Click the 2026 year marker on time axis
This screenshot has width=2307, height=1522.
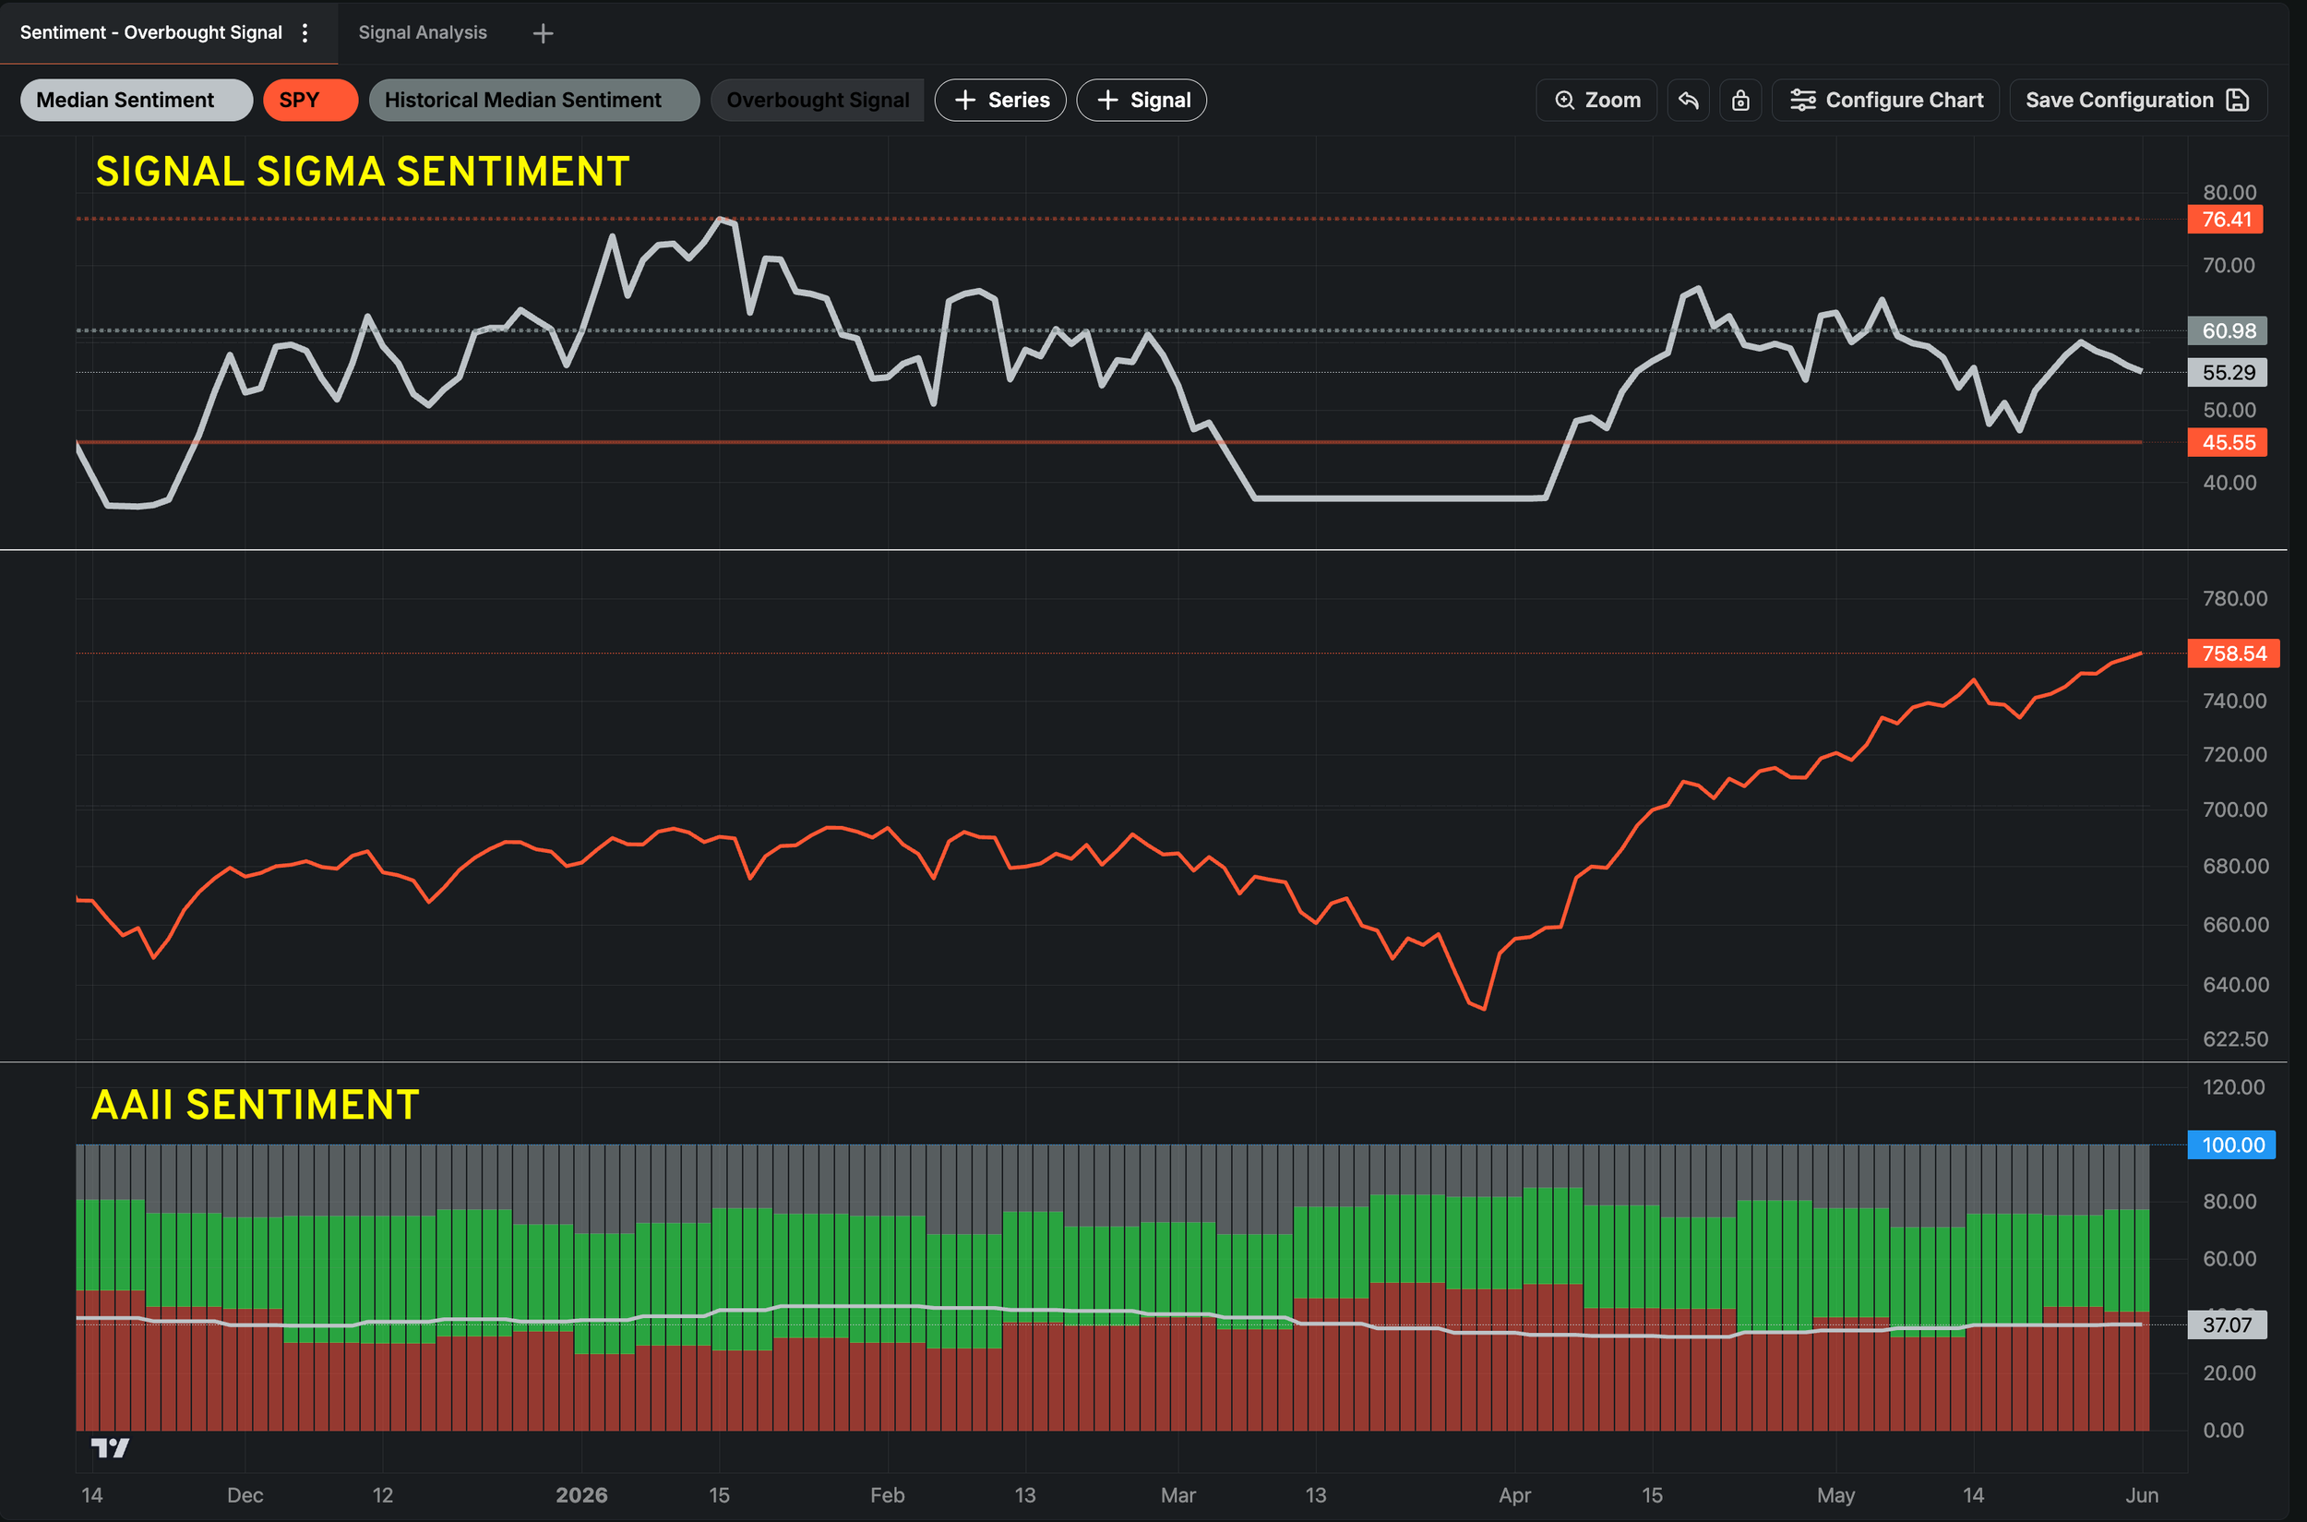click(581, 1495)
